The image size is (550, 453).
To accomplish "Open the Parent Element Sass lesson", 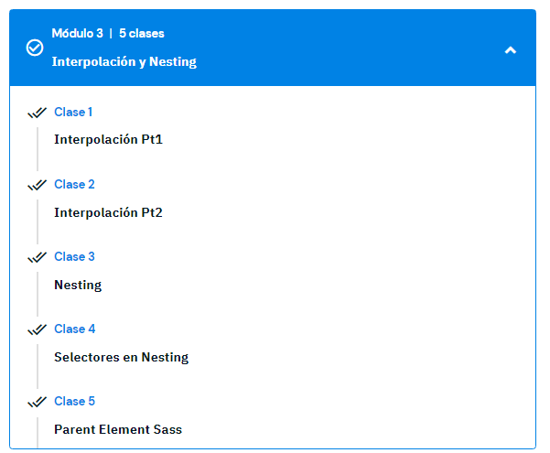I will (x=118, y=429).
